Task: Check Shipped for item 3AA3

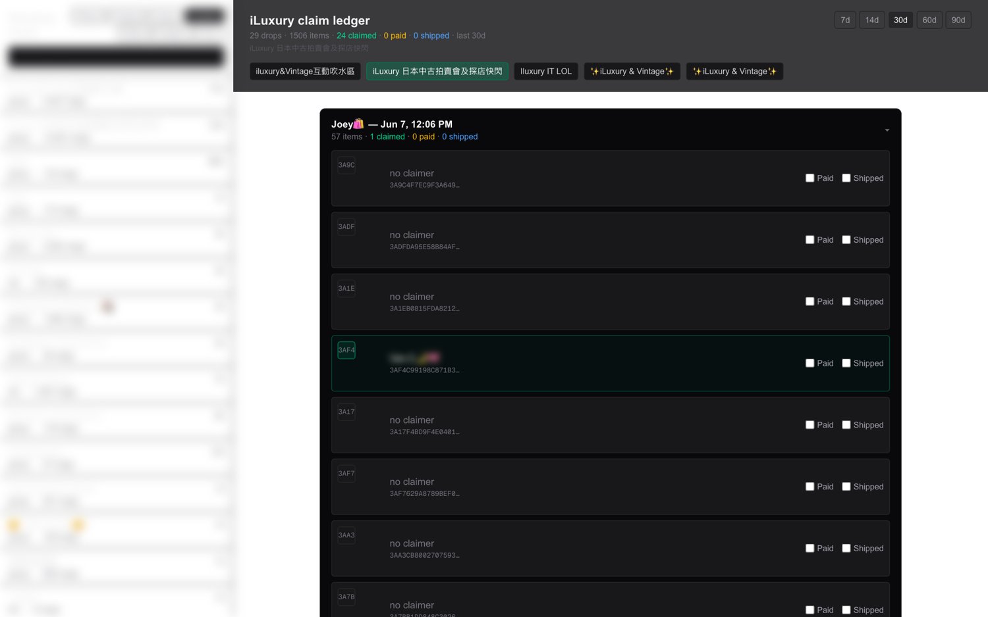Action: click(846, 548)
